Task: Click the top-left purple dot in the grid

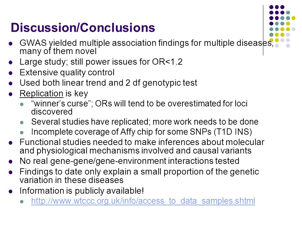Action: 271,7
